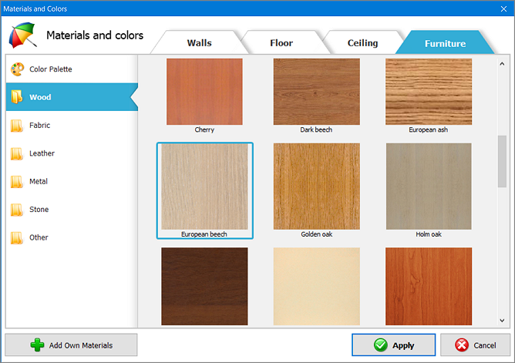Switch to the Floor tab
The width and height of the screenshot is (515, 363).
coord(281,42)
